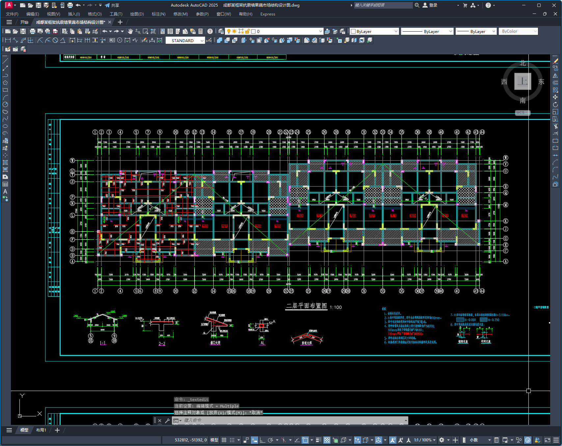Open the 绘图(D) menu

pyautogui.click(x=137, y=14)
